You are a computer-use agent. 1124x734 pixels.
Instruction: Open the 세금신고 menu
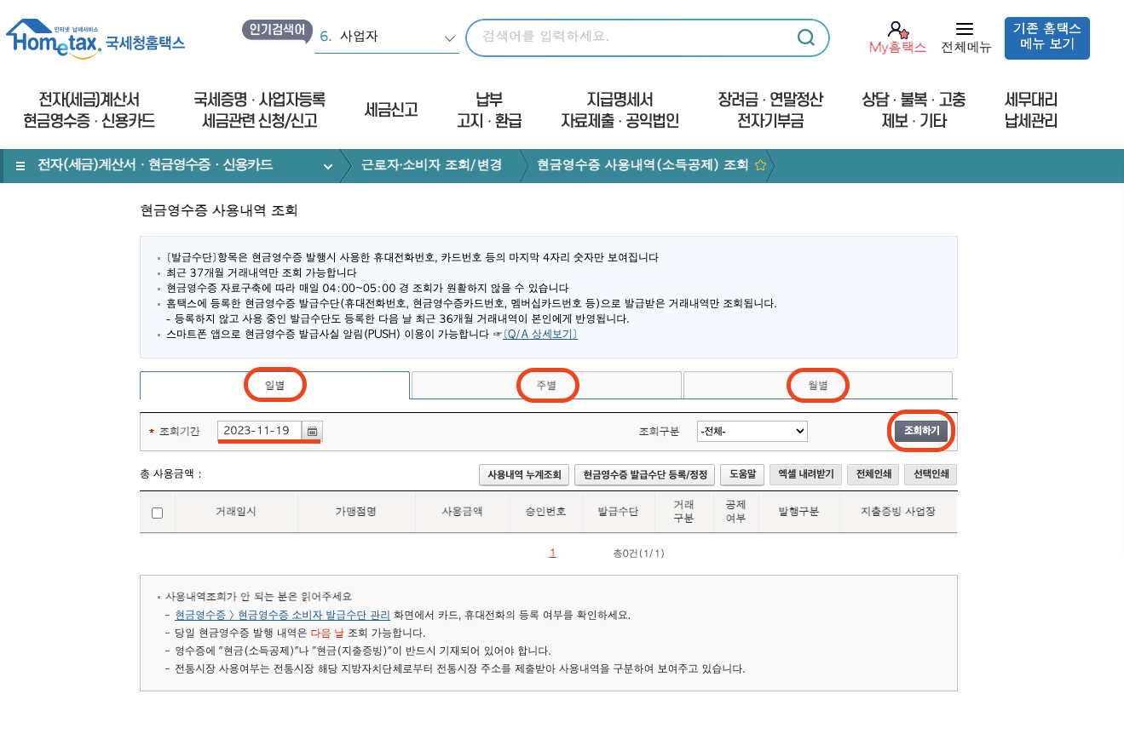coord(389,110)
